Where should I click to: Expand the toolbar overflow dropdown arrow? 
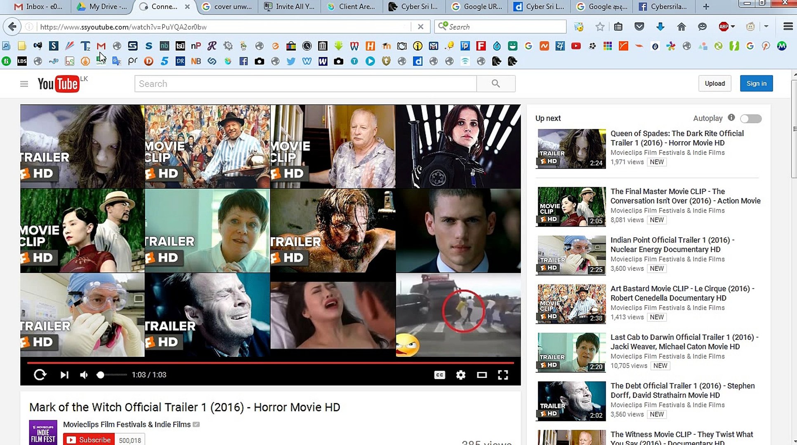click(x=766, y=27)
